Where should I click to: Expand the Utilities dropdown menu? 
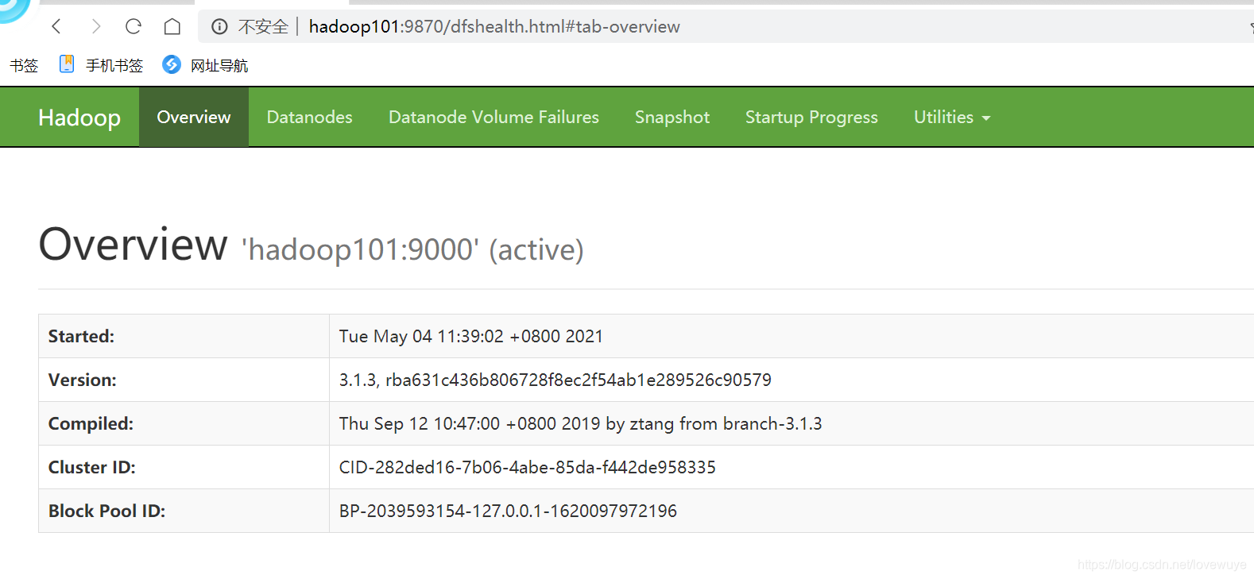(952, 117)
